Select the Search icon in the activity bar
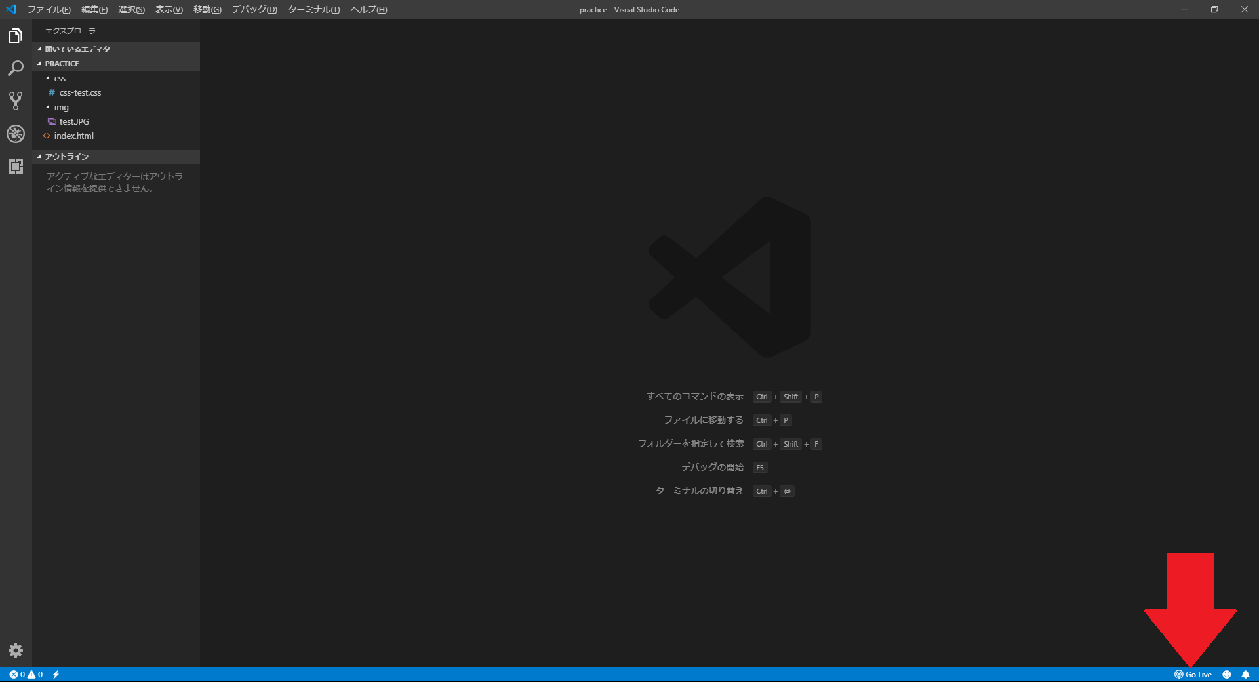Viewport: 1259px width, 682px height. pyautogui.click(x=15, y=68)
